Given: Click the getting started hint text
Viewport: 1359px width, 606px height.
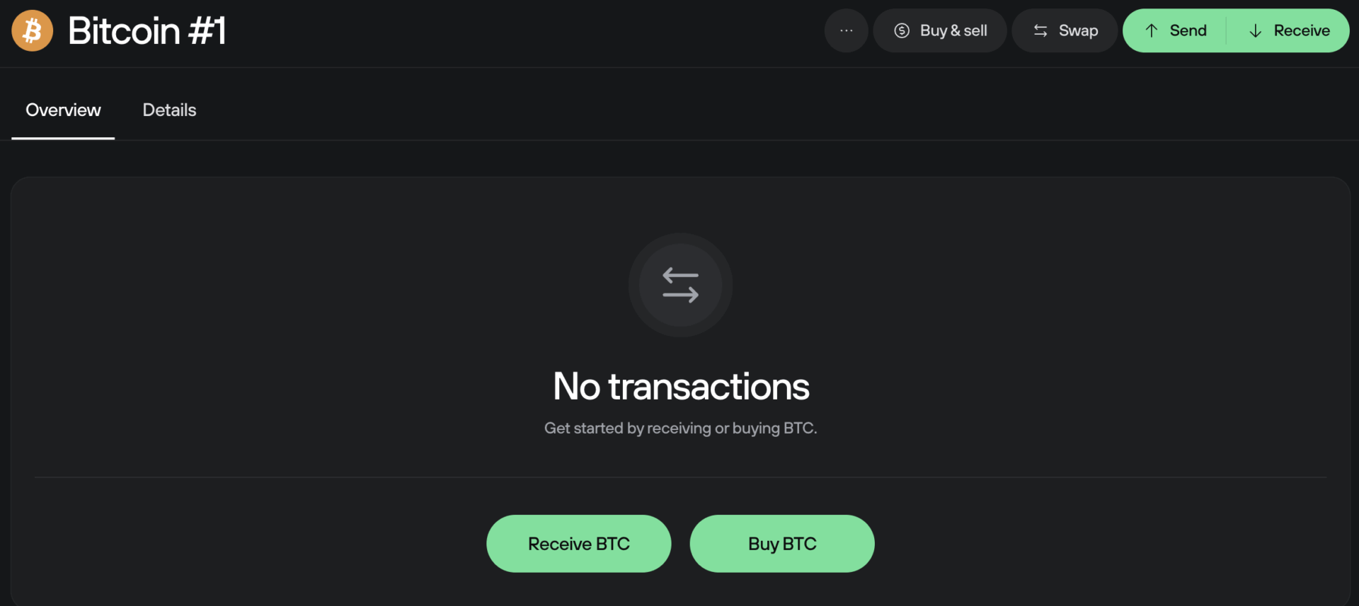Looking at the screenshot, I should [679, 428].
